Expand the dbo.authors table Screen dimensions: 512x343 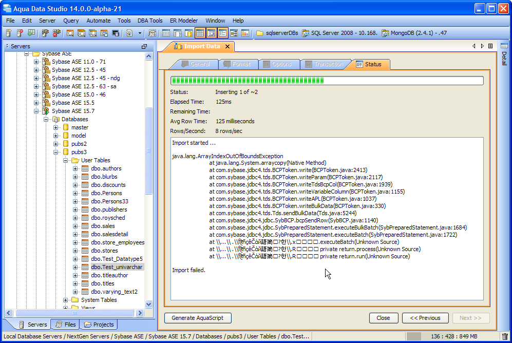click(x=75, y=168)
